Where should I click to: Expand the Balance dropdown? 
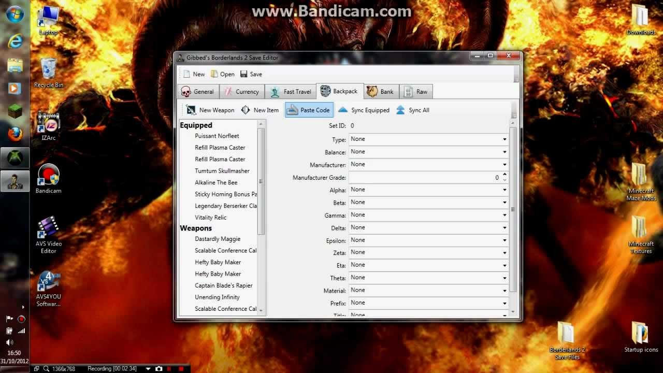[x=429, y=152]
